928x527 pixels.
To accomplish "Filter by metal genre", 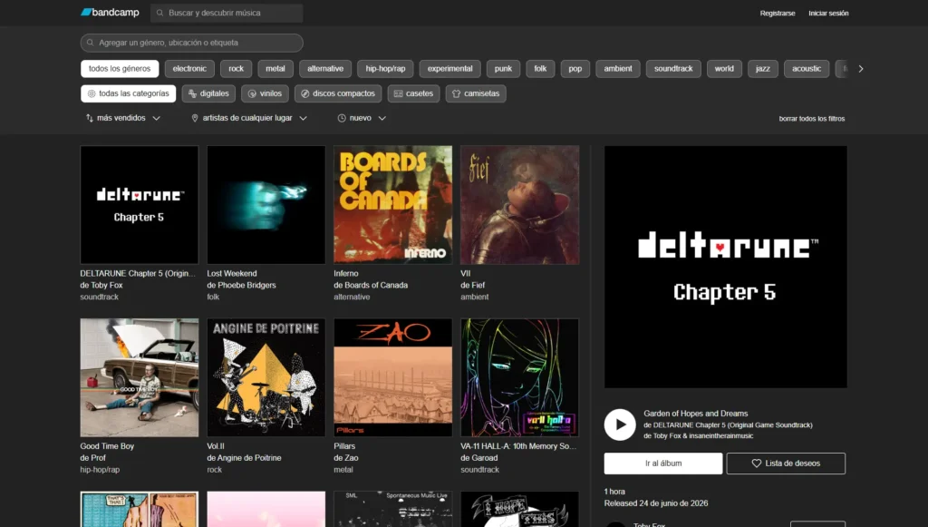I will point(275,69).
